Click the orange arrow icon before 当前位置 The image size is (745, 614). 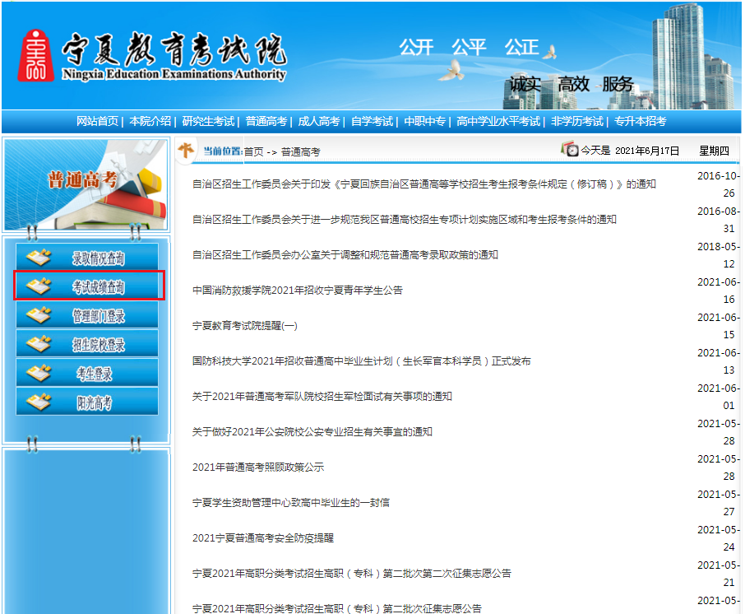coord(186,150)
